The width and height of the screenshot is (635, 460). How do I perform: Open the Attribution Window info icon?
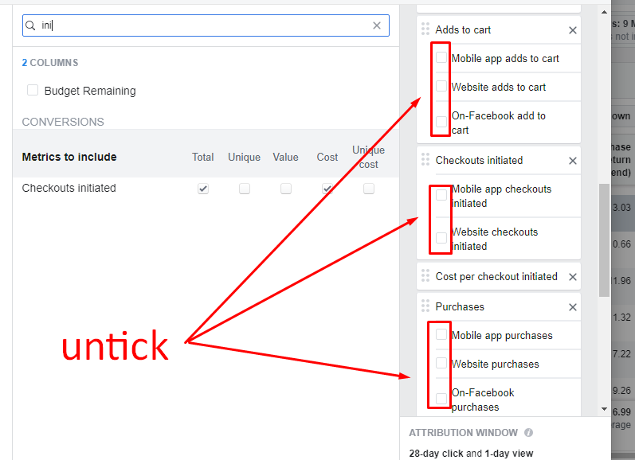528,432
